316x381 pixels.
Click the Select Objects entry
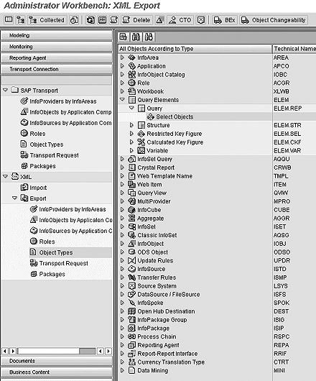175,117
